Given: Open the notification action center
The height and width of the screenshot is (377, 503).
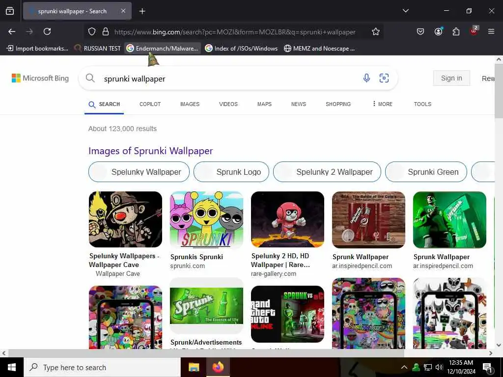Looking at the screenshot, I should [488, 368].
